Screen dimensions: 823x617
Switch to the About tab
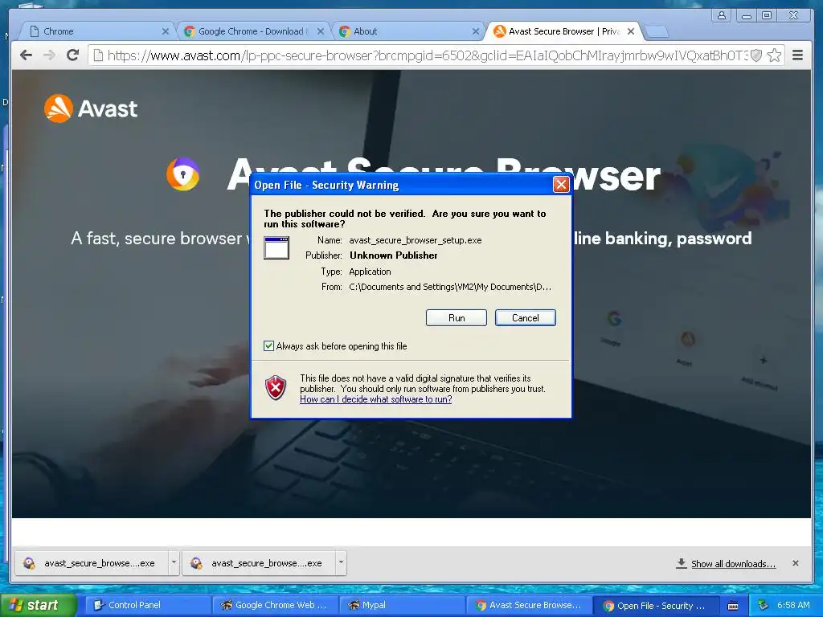[409, 31]
